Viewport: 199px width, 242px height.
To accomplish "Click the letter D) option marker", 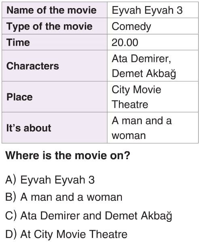I will click(11, 234).
